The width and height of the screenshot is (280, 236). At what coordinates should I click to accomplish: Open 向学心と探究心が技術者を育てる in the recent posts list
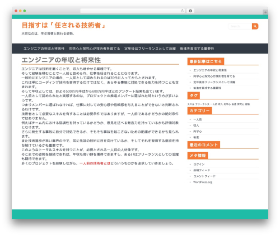click(214, 76)
